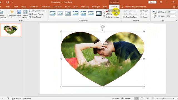Select slide 1 thumbnail in panel
The image size is (178, 100).
pyautogui.click(x=11, y=30)
